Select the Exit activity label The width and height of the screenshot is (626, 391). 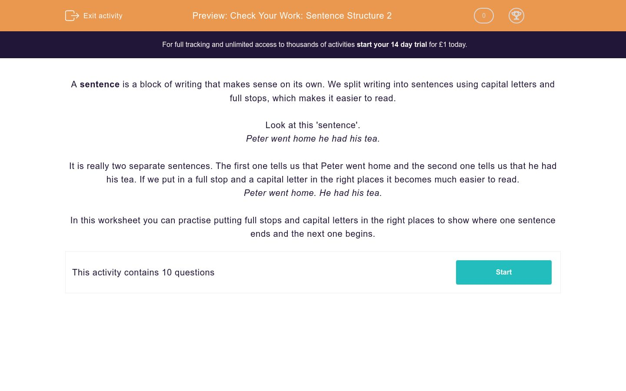point(103,16)
